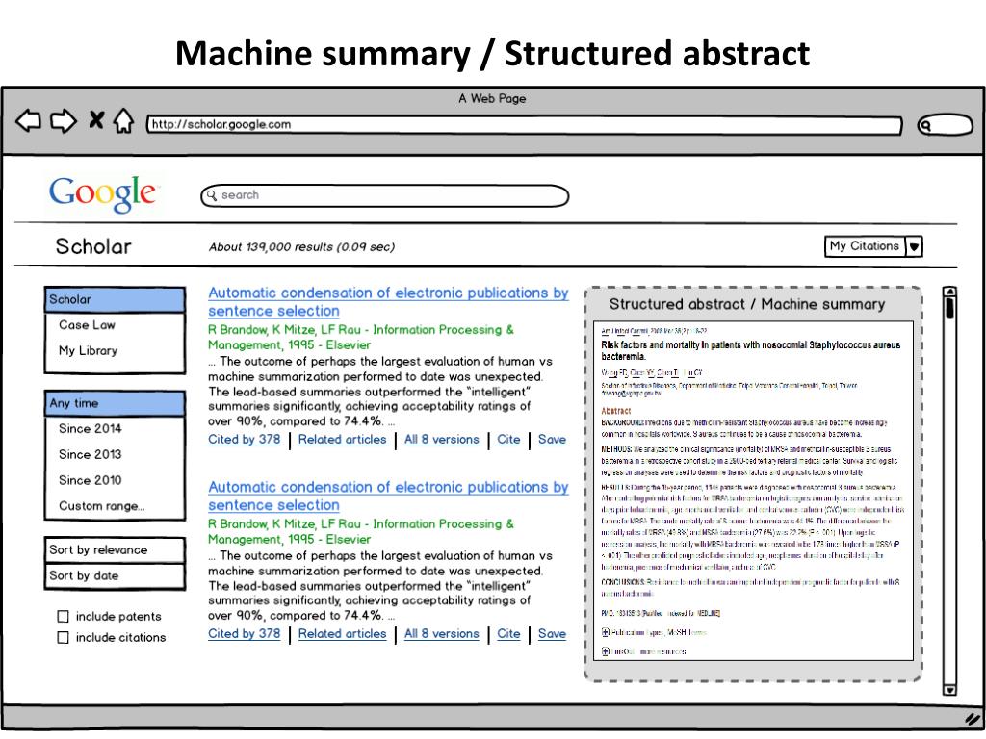Click the browser search pill with magnifier
The height and width of the screenshot is (739, 986).
(946, 125)
